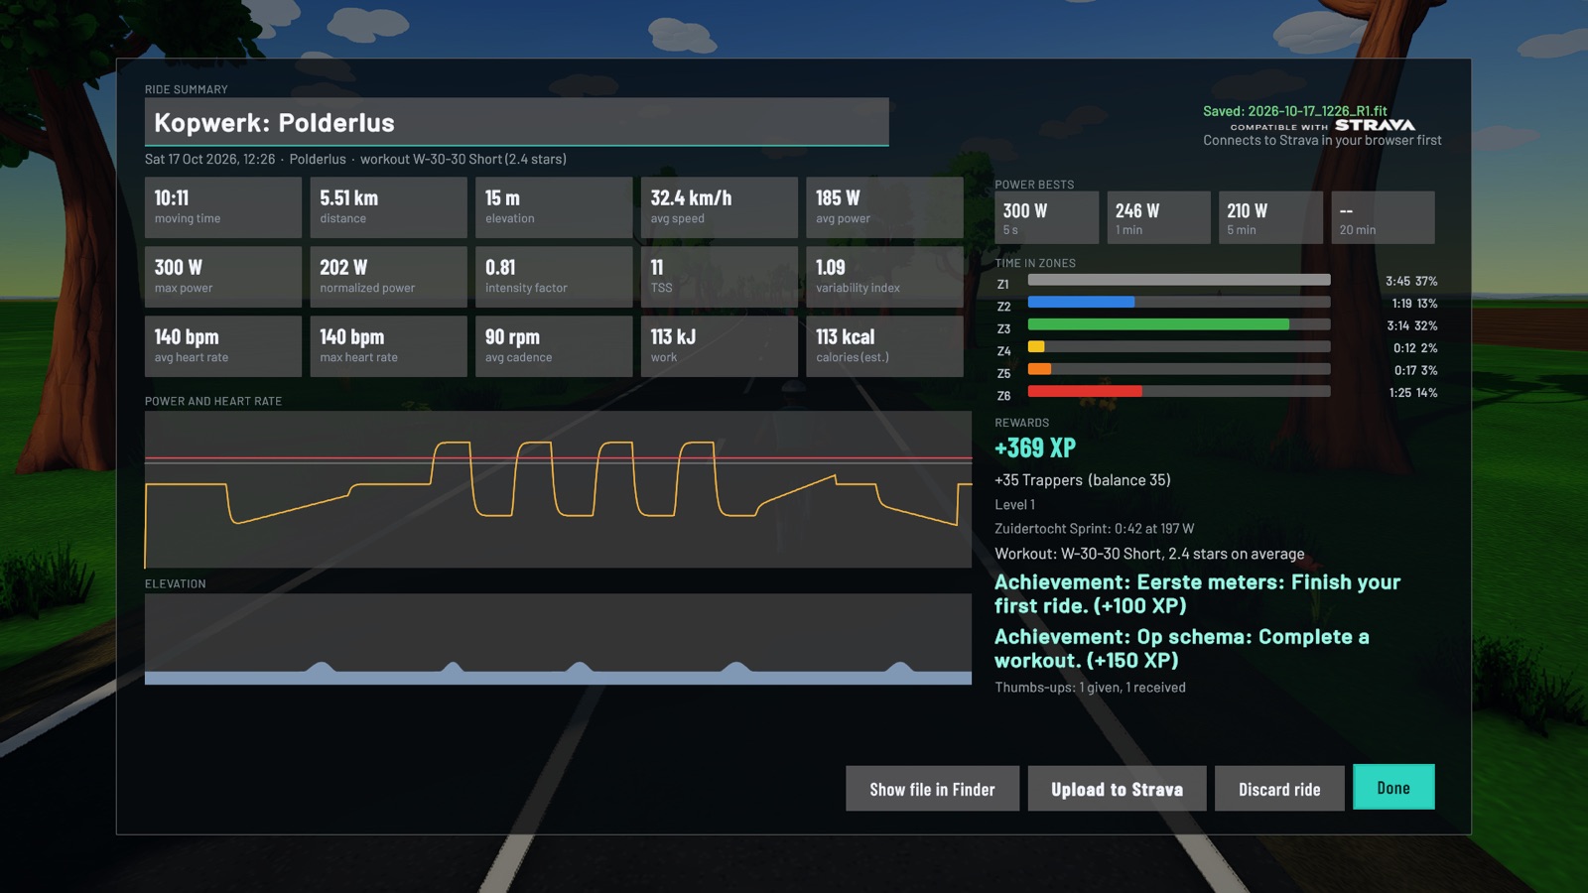Click the 32.4 km/h avg speed tile
1588x893 pixels.
(720, 207)
